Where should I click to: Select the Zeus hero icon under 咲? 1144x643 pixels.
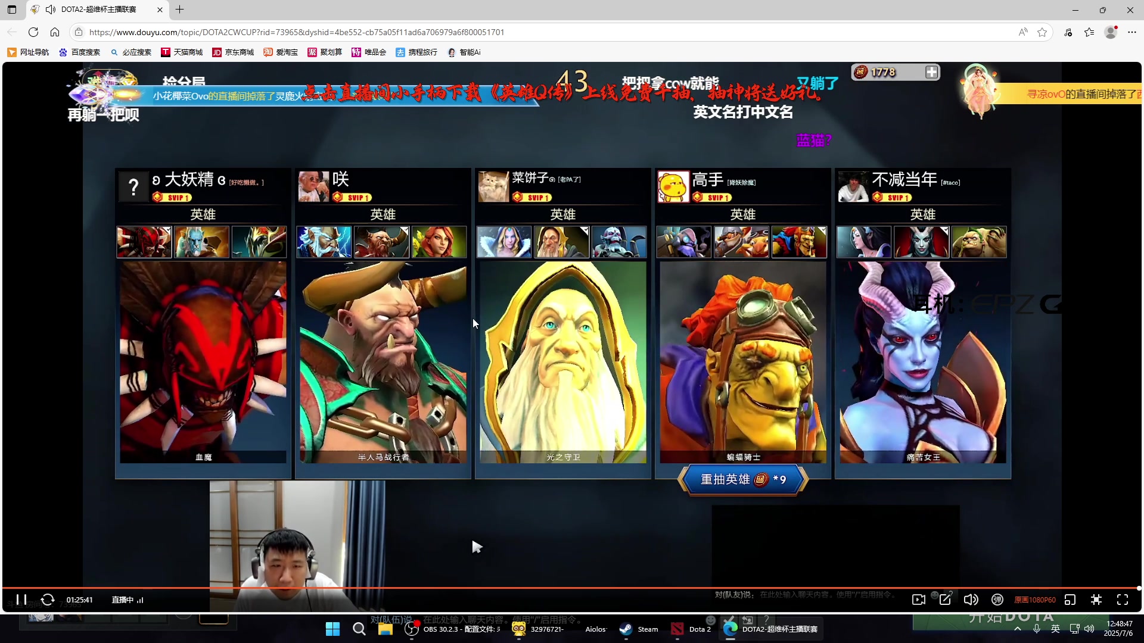(324, 242)
